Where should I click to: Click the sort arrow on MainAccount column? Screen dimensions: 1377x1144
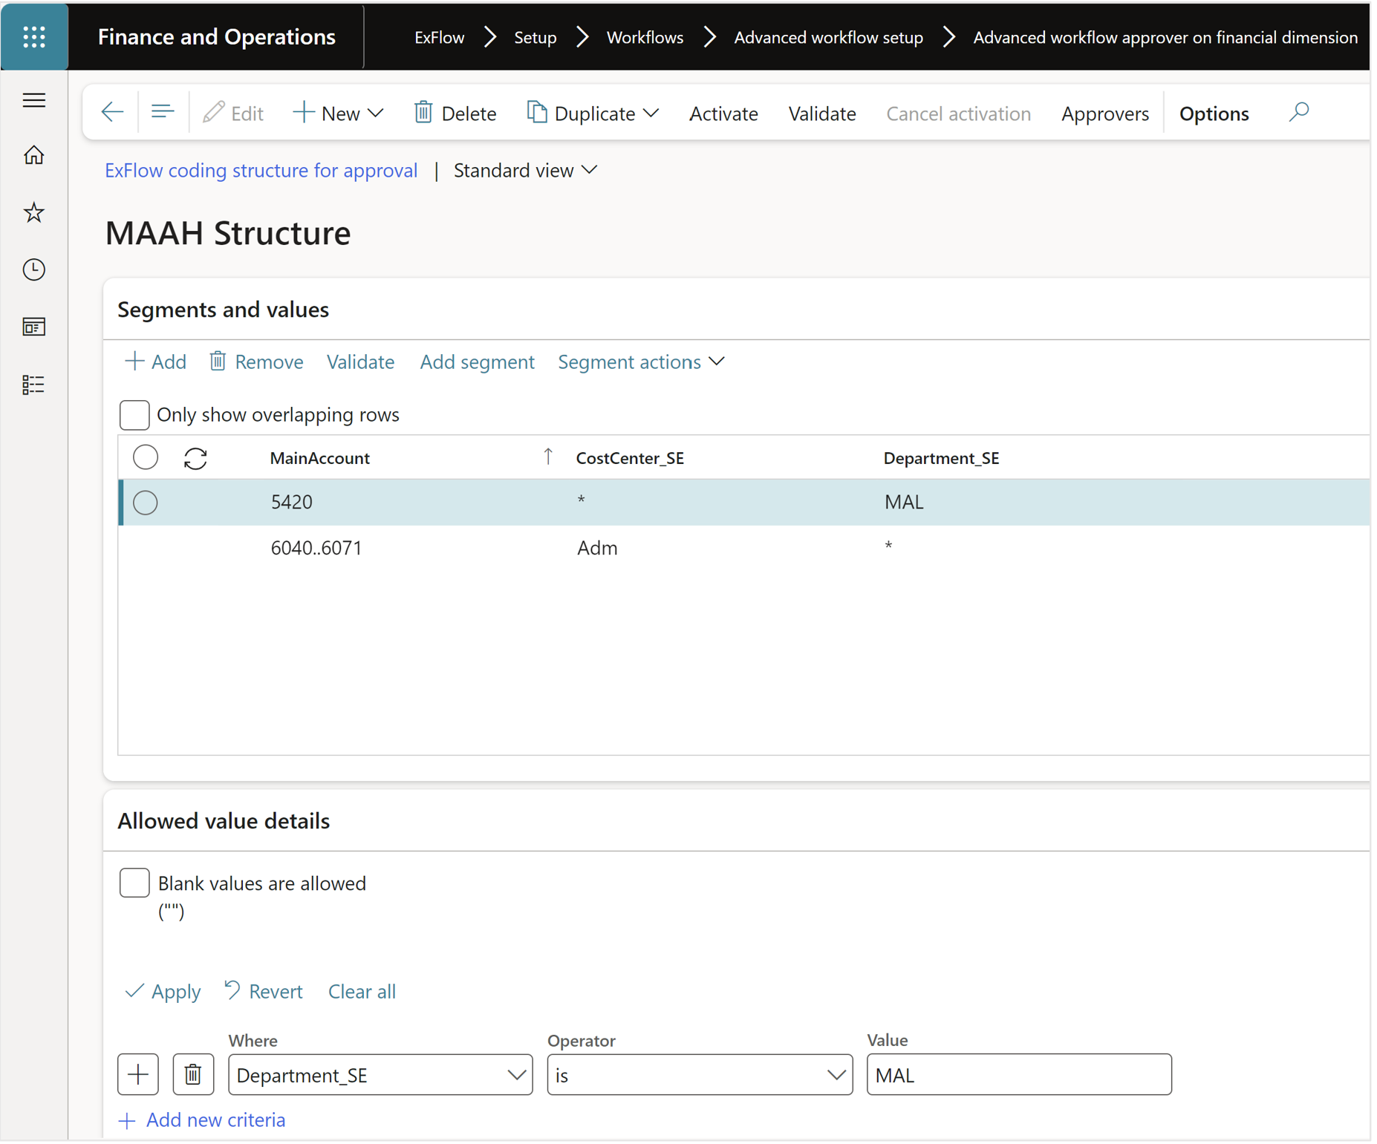[548, 457]
